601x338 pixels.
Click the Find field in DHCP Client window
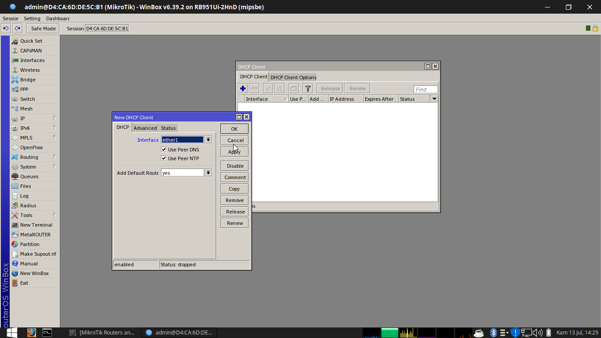(425, 89)
